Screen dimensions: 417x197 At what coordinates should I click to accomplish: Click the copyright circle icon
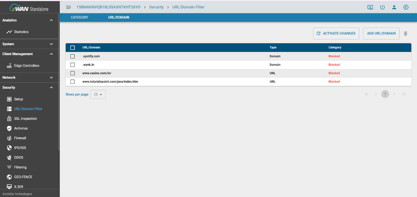pos(406,8)
